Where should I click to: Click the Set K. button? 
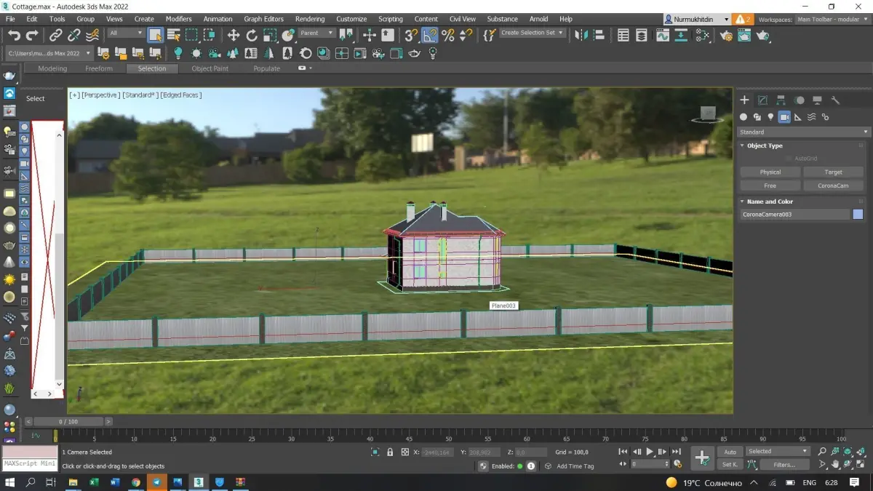click(x=730, y=464)
